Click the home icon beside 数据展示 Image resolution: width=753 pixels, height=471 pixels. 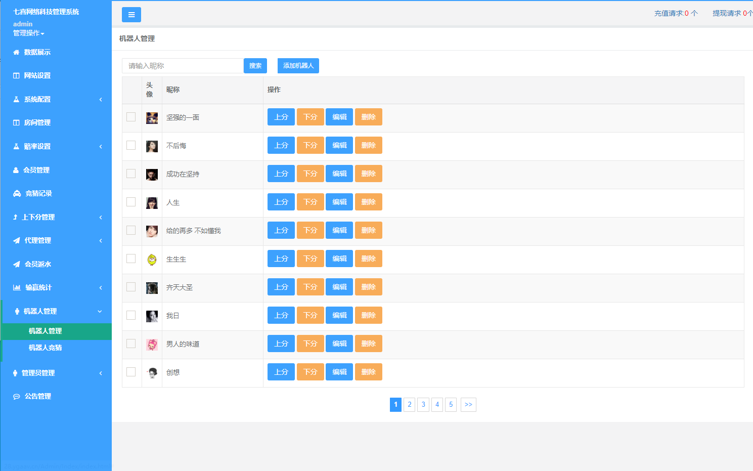click(x=16, y=52)
